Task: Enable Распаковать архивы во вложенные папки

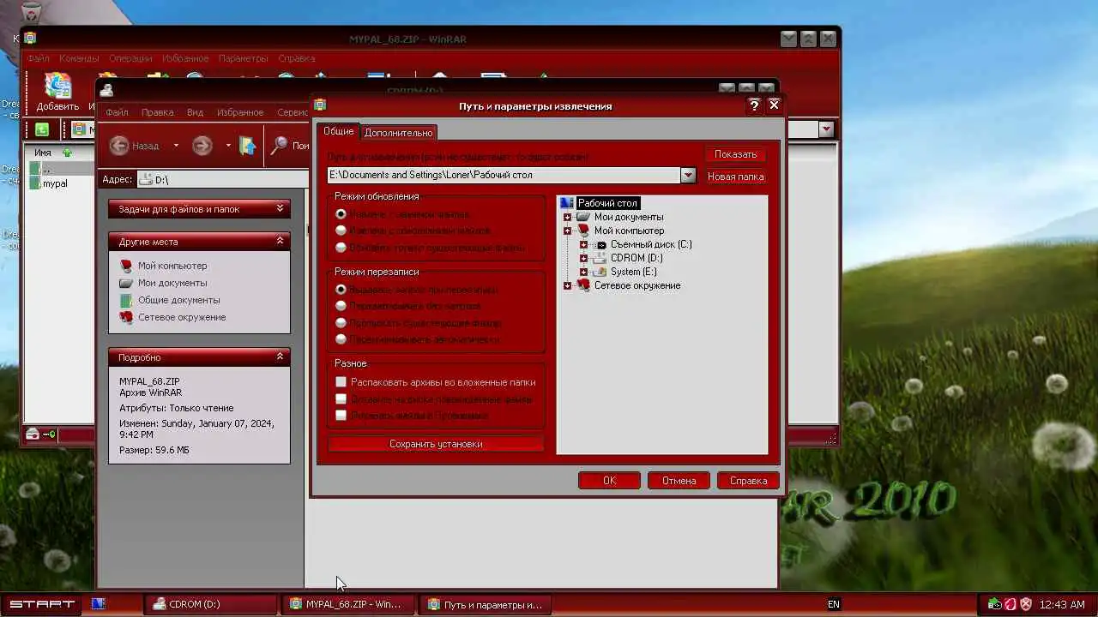Action: [x=341, y=382]
